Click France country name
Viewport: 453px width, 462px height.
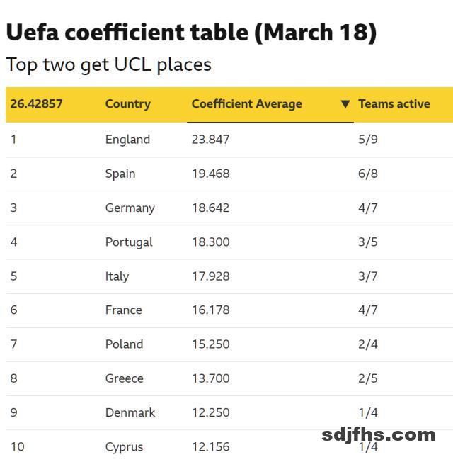123,310
